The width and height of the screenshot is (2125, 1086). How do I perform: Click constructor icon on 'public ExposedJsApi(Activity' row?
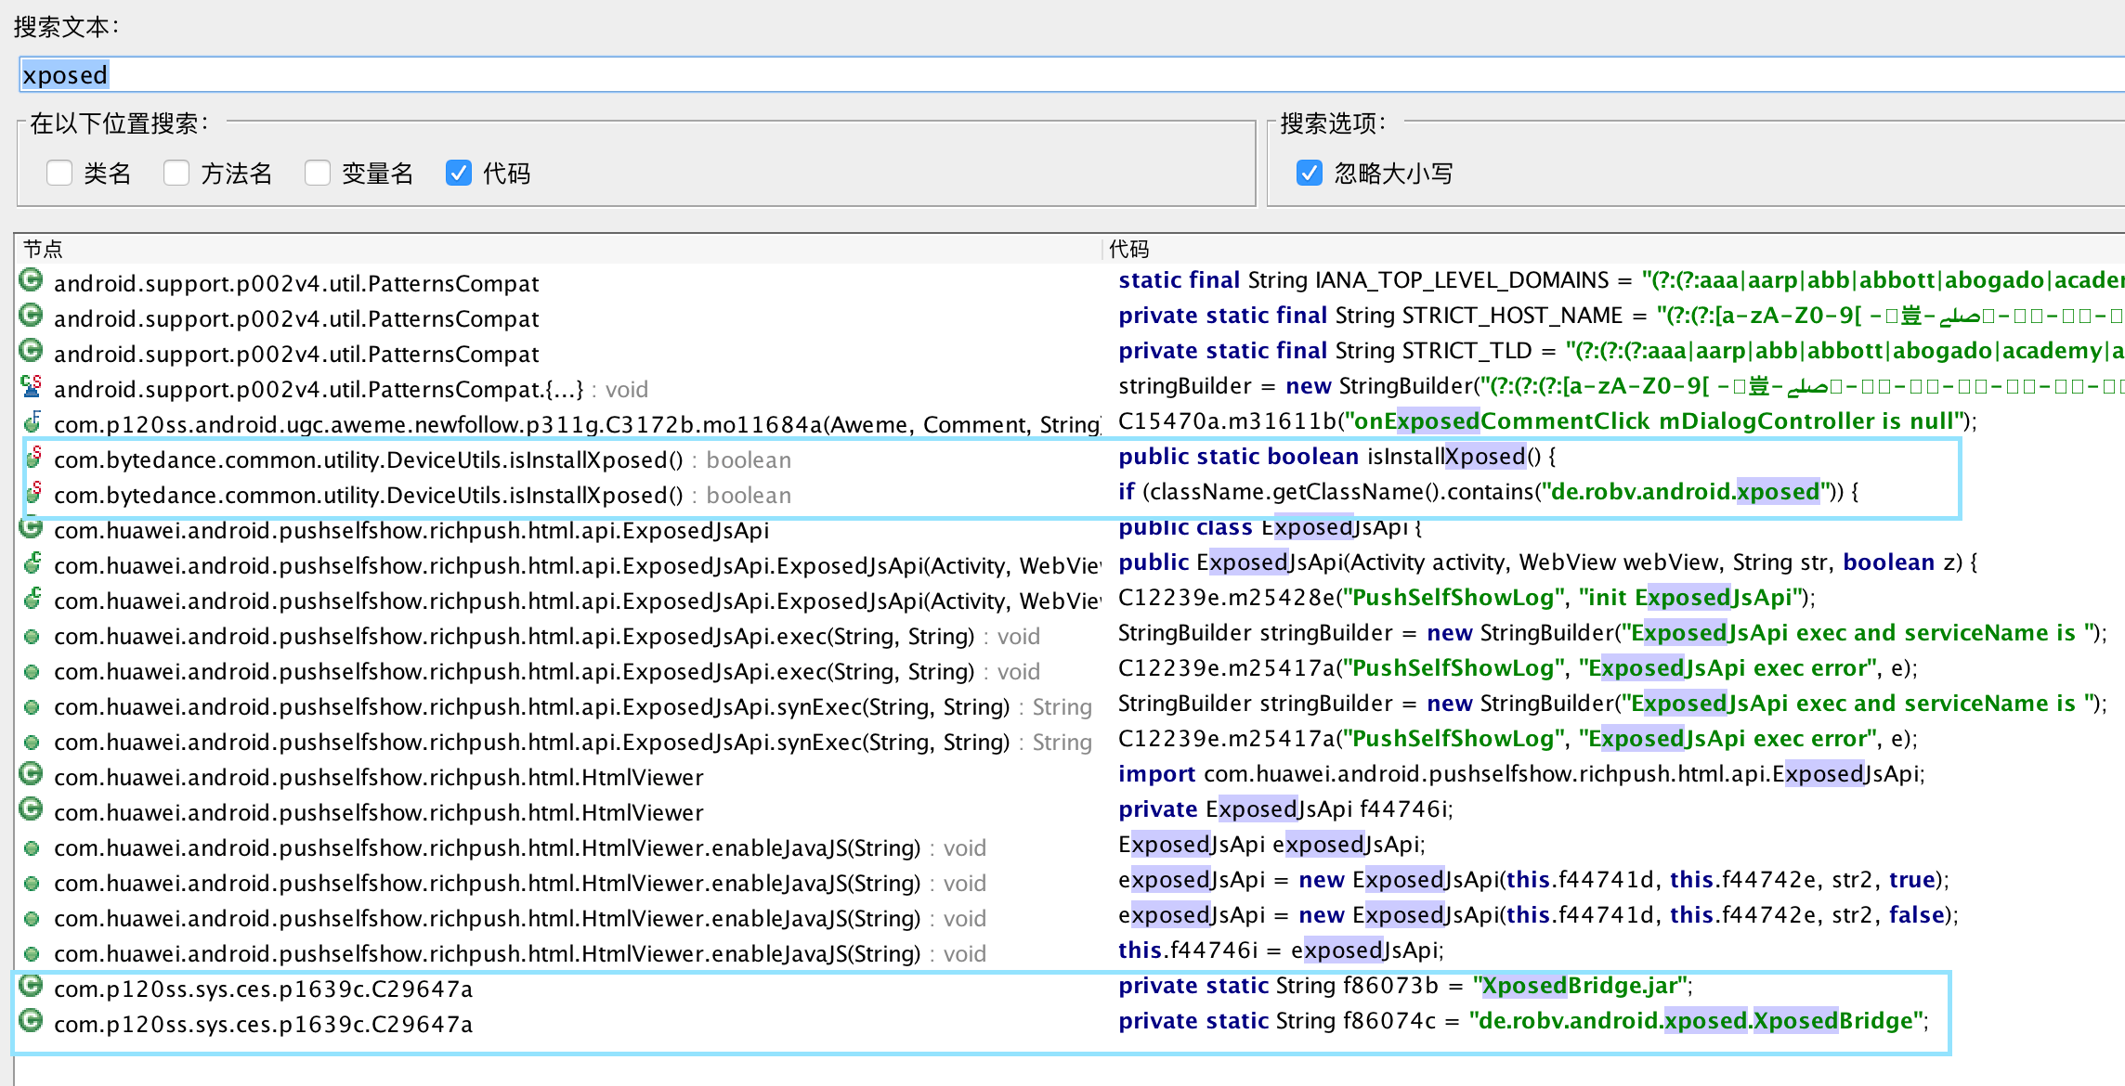[32, 563]
